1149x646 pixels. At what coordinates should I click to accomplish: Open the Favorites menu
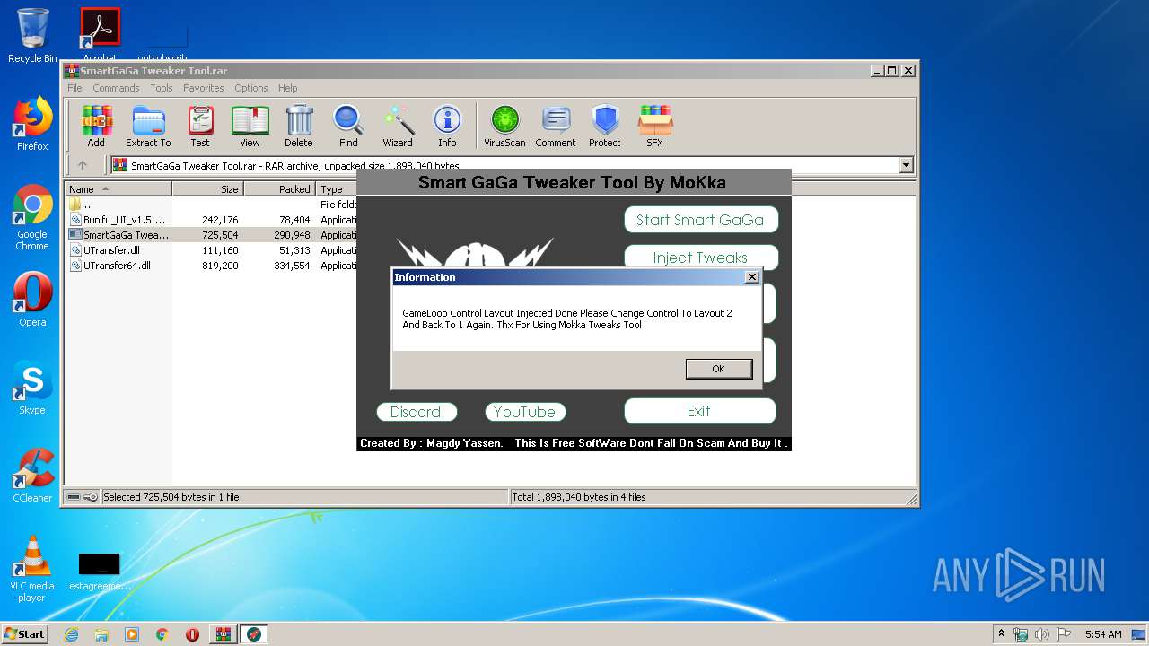point(204,88)
